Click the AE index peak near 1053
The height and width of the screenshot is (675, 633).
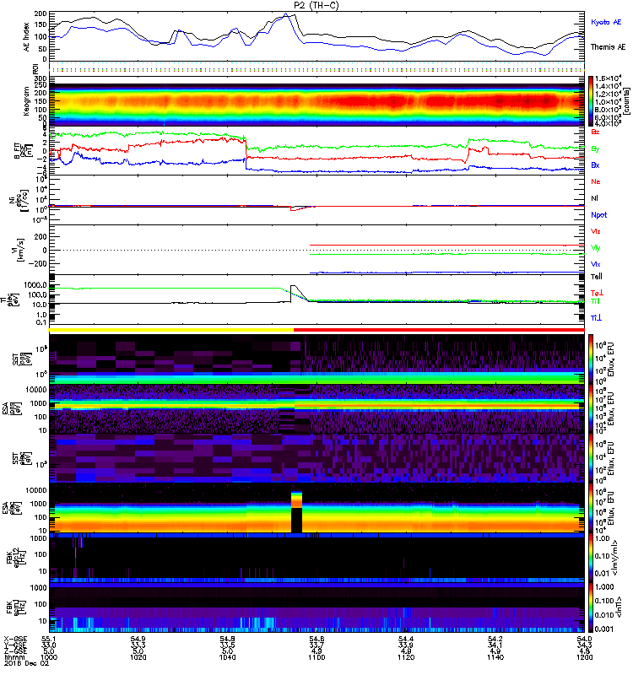pyautogui.click(x=286, y=15)
